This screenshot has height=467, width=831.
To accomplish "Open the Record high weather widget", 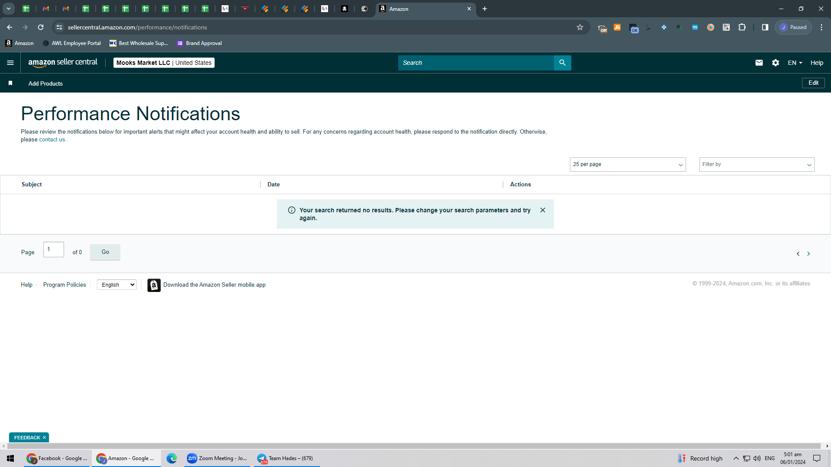I will click(x=700, y=458).
